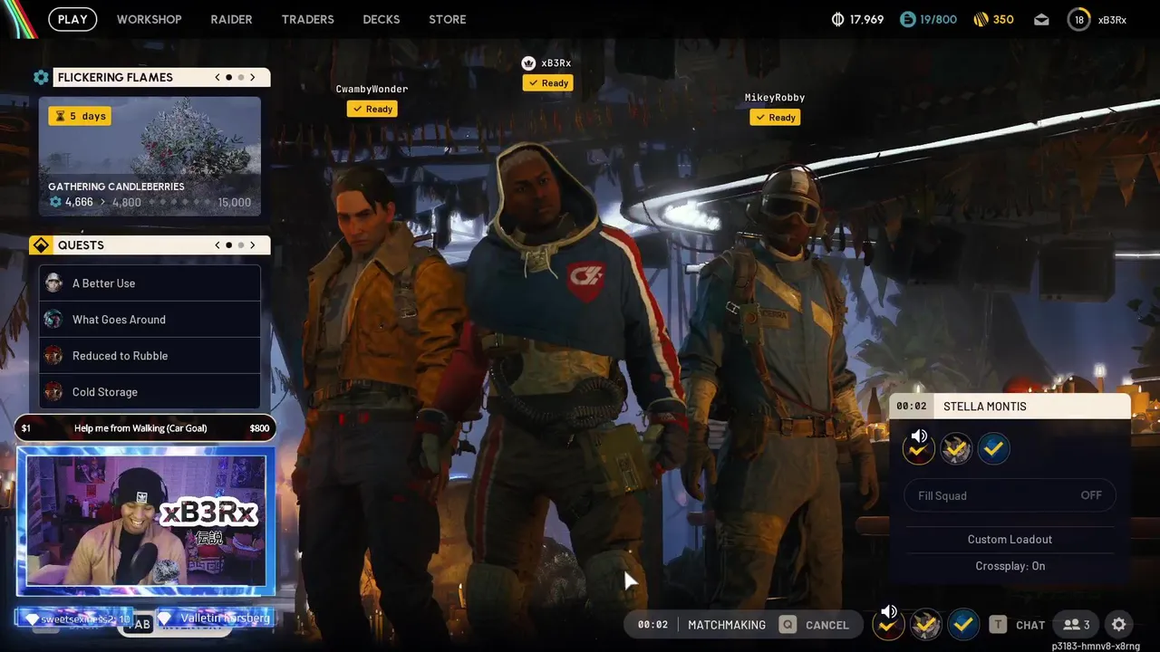Click the xB3Rx webcam overlay

(x=146, y=521)
